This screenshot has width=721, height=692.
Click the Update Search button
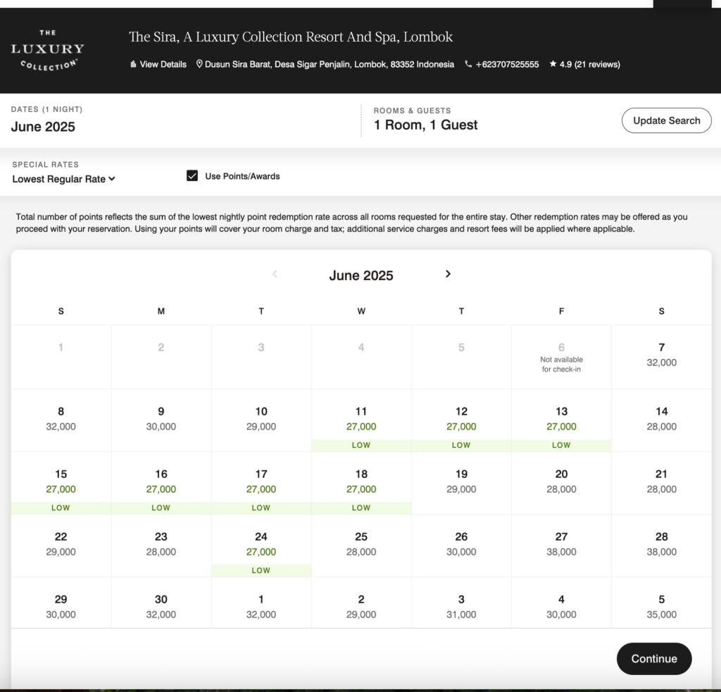[666, 120]
